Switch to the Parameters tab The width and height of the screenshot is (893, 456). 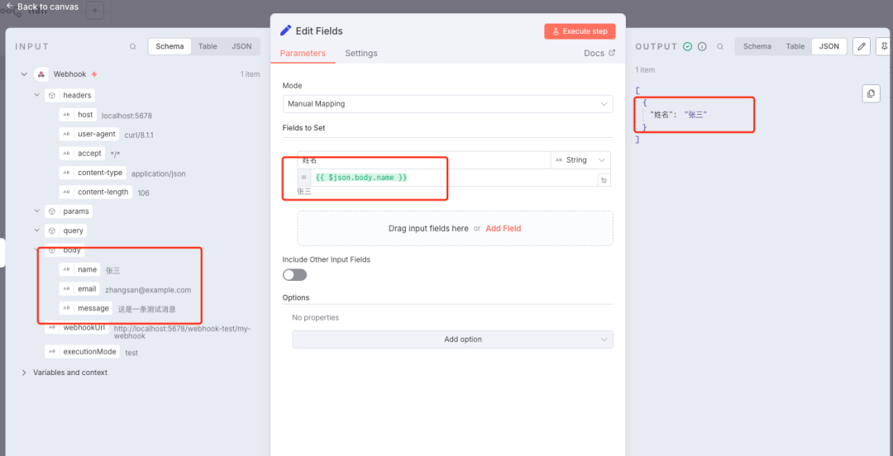303,53
